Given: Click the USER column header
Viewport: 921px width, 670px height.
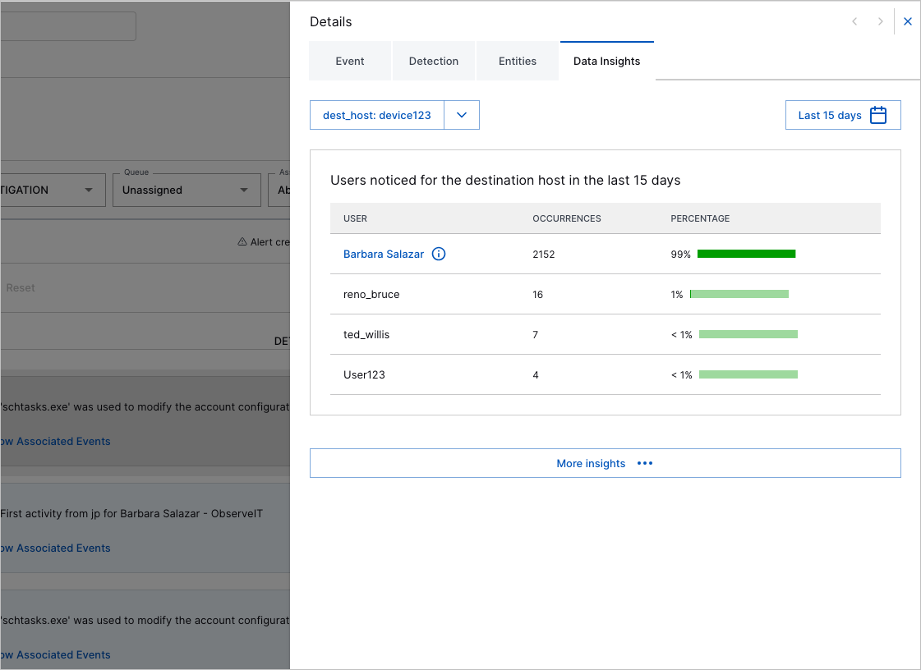Looking at the screenshot, I should coord(356,218).
